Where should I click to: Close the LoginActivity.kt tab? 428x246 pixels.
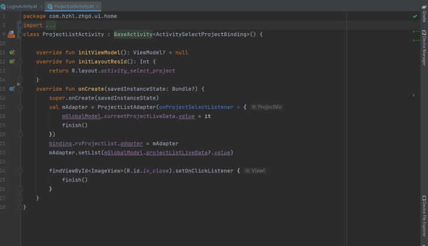coord(41,7)
